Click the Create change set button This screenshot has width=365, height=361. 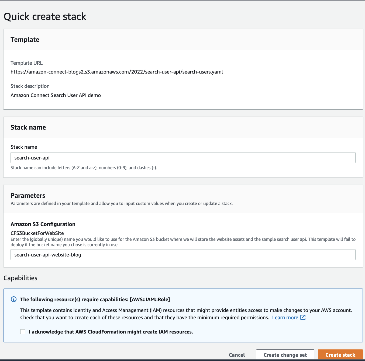pos(285,355)
